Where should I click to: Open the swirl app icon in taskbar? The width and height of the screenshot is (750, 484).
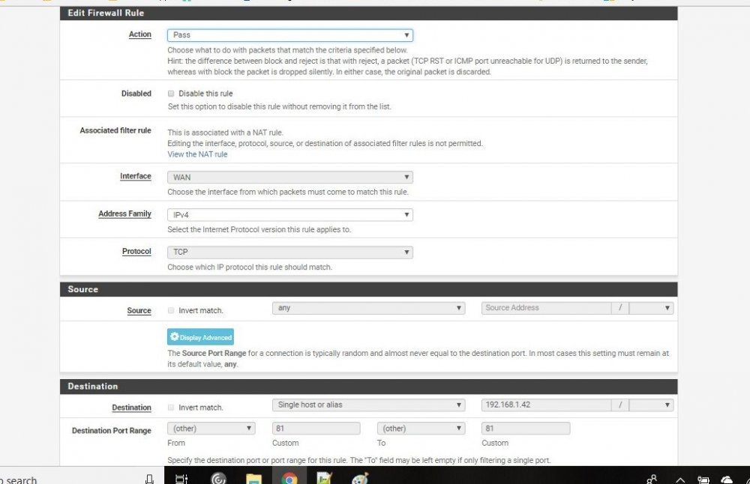(218, 478)
